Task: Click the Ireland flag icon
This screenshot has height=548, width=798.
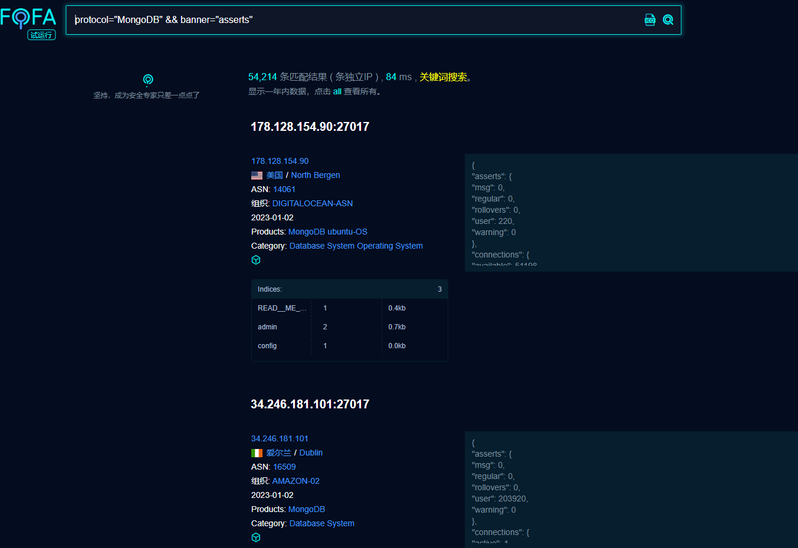Action: [x=257, y=453]
